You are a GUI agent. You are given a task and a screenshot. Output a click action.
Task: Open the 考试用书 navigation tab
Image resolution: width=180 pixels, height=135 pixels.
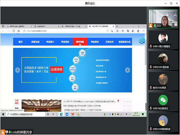[95, 42]
